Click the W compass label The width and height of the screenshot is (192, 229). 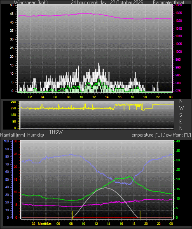coord(181,108)
